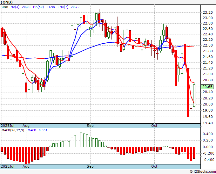The width and height of the screenshot is (216, 174).
Task: Click the MACD:-0.361 value readout
Action: click(37, 130)
